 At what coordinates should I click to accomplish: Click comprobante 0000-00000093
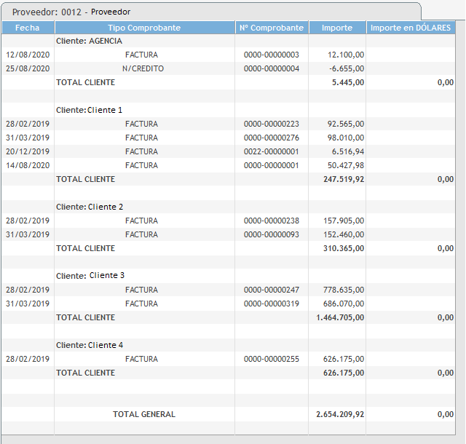(271, 235)
